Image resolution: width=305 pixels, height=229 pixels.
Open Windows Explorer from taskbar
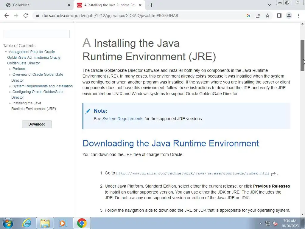(45, 223)
